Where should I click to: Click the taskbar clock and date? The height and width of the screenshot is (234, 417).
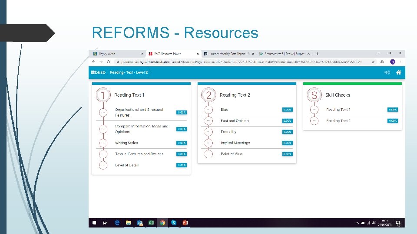click(x=384, y=223)
